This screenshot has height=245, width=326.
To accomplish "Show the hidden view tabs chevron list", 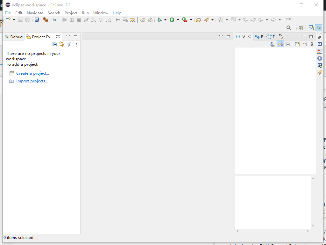I will (281, 36).
